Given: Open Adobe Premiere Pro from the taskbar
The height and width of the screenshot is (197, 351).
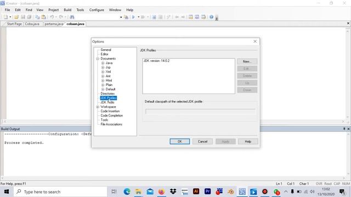Looking at the screenshot, I should pyautogui.click(x=207, y=192).
